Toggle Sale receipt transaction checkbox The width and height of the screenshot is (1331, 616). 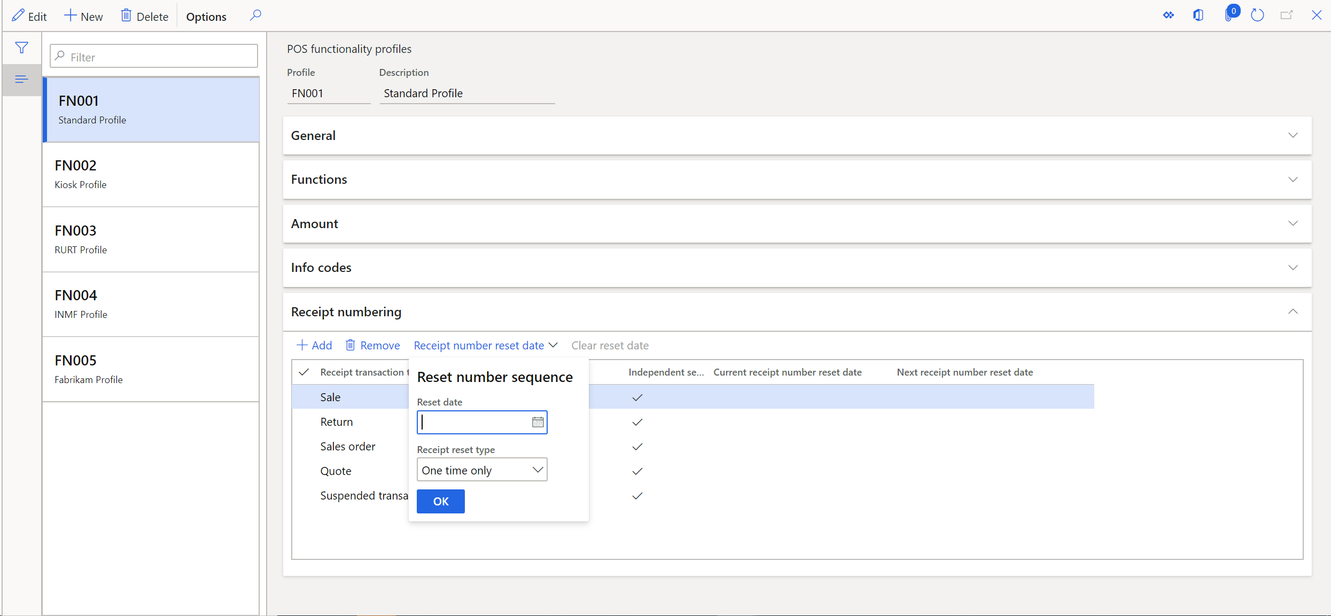click(306, 396)
